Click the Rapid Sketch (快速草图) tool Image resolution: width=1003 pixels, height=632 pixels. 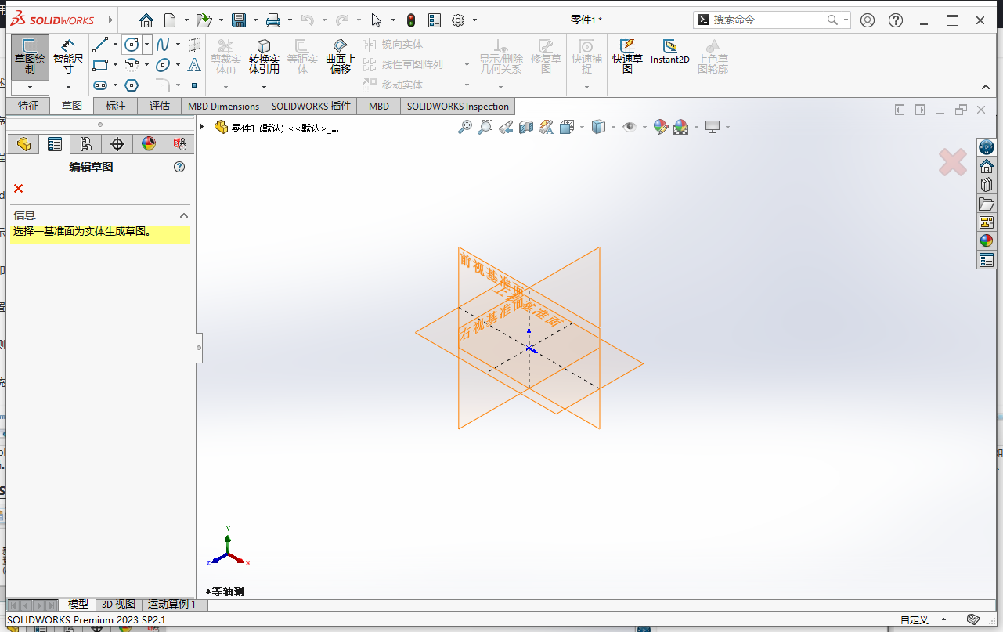(x=627, y=56)
